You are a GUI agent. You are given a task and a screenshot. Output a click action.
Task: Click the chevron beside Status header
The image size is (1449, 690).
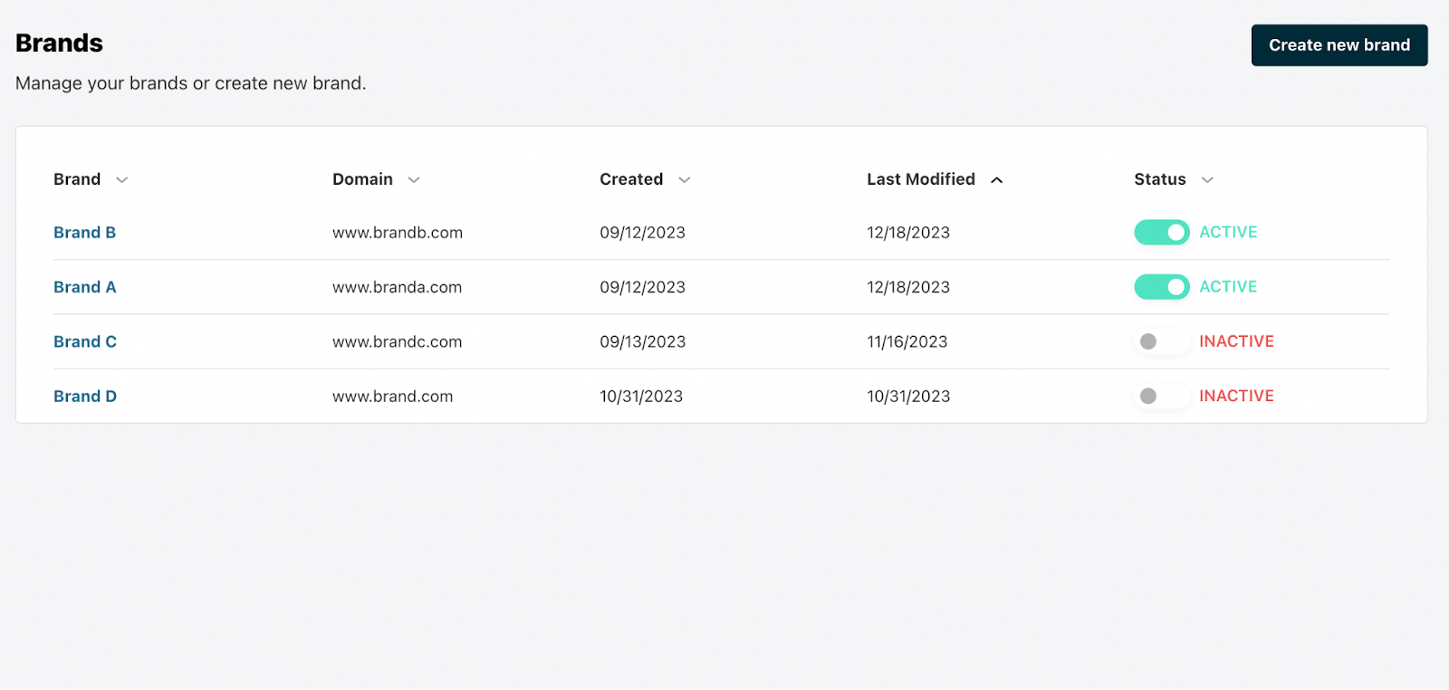1207,180
